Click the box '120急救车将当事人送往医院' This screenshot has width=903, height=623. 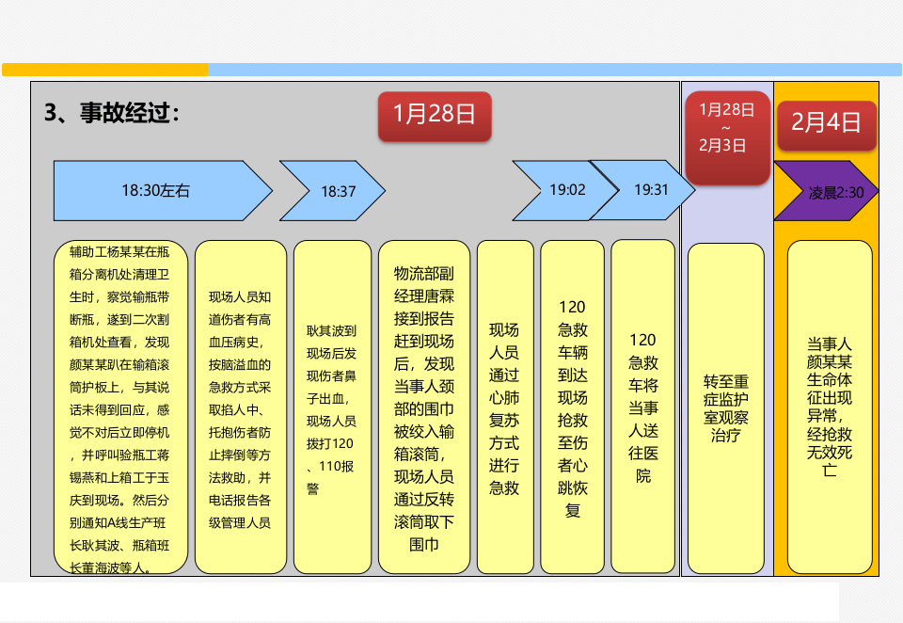click(642, 407)
